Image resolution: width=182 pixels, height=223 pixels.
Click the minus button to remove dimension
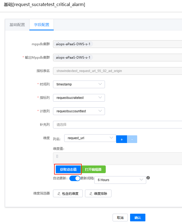click(132, 139)
